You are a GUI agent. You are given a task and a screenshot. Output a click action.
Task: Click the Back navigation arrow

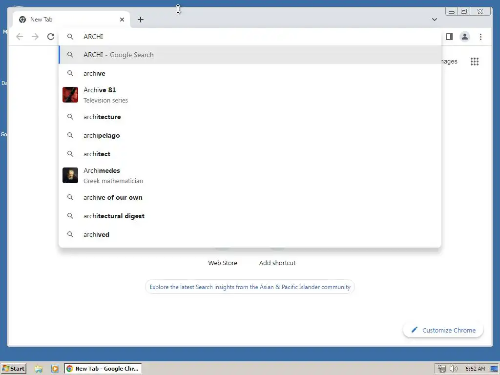coord(20,37)
